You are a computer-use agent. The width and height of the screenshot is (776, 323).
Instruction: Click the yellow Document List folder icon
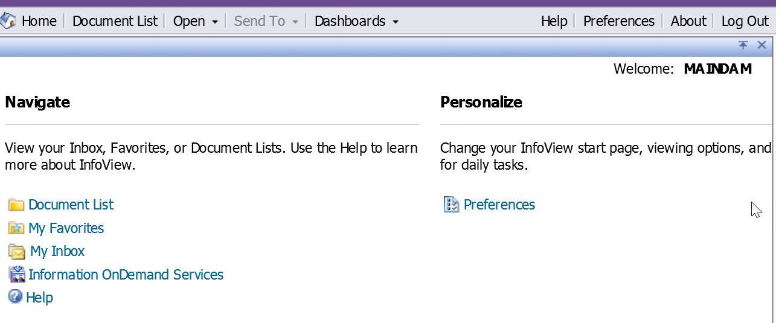16,205
